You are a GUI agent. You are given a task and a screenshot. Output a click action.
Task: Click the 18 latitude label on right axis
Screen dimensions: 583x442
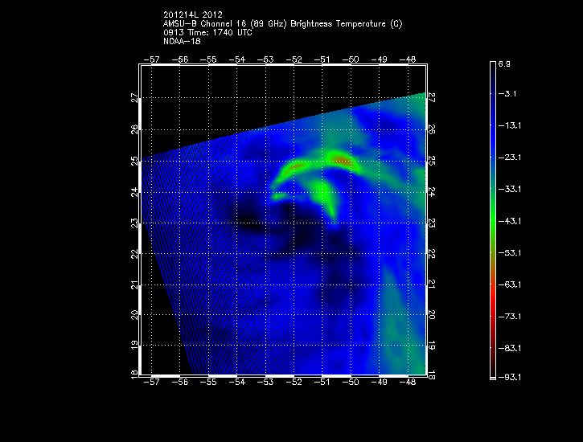point(432,374)
